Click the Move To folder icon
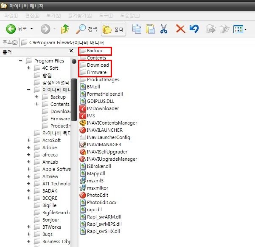 pyautogui.click(x=211, y=29)
